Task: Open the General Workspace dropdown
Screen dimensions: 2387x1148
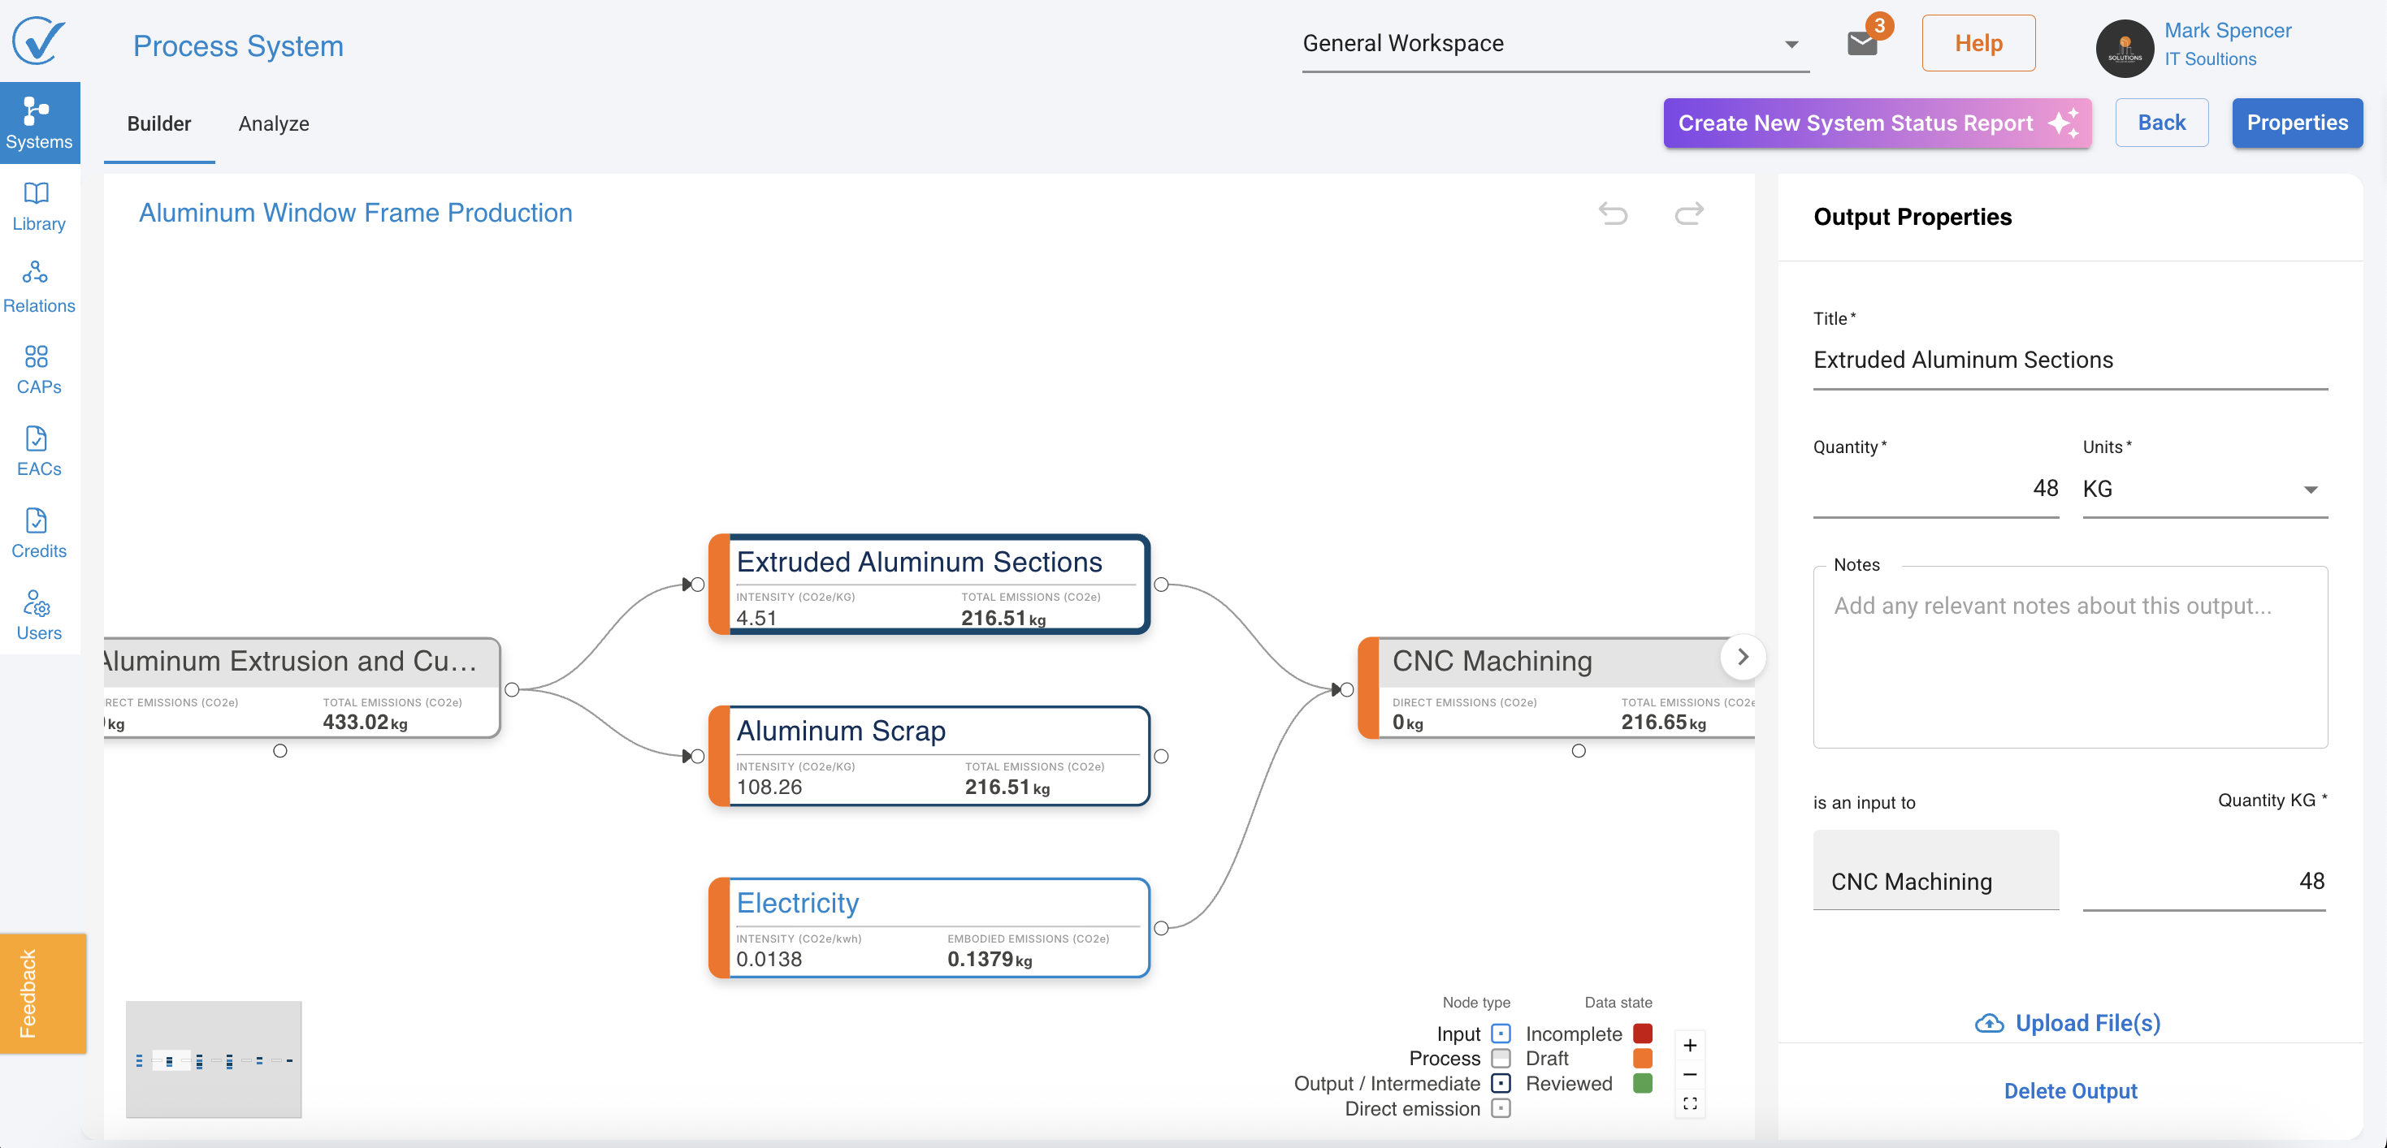Action: tap(1554, 44)
